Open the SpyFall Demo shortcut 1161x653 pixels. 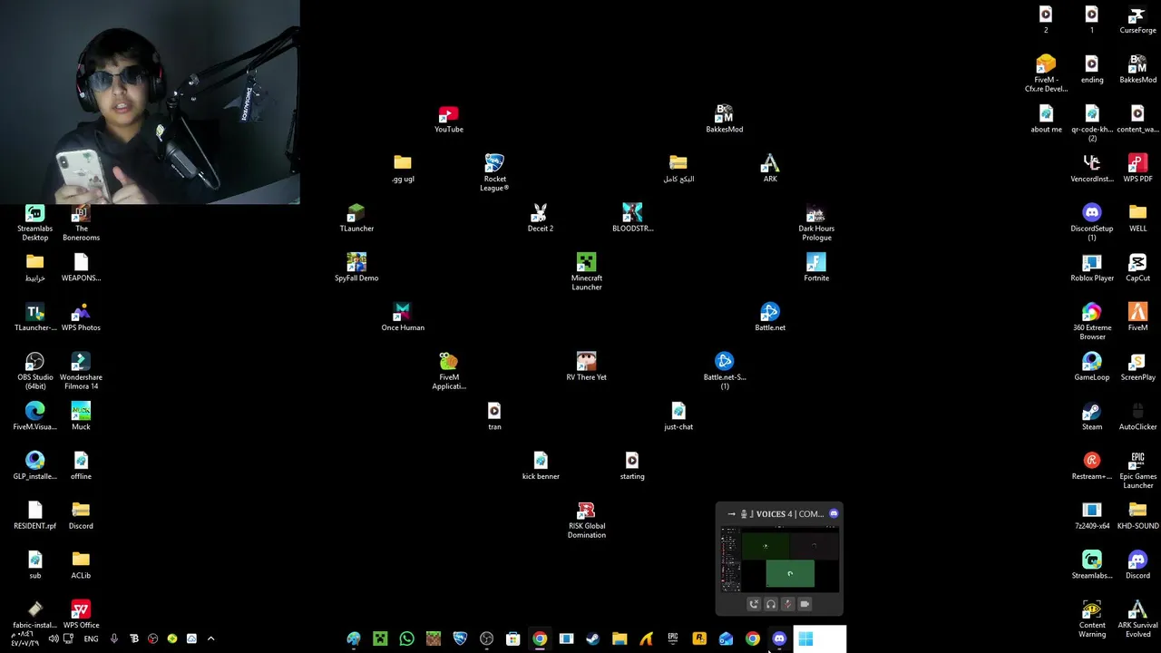tap(356, 268)
